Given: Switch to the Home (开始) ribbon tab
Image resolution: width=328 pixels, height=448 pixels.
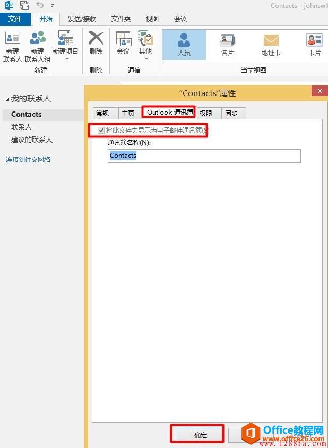Looking at the screenshot, I should [46, 19].
